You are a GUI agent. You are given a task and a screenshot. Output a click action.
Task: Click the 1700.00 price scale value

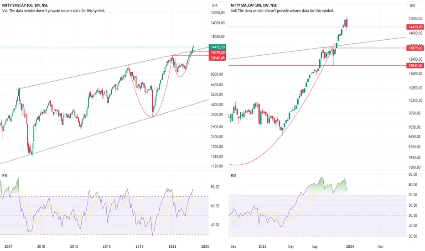[x=217, y=146]
